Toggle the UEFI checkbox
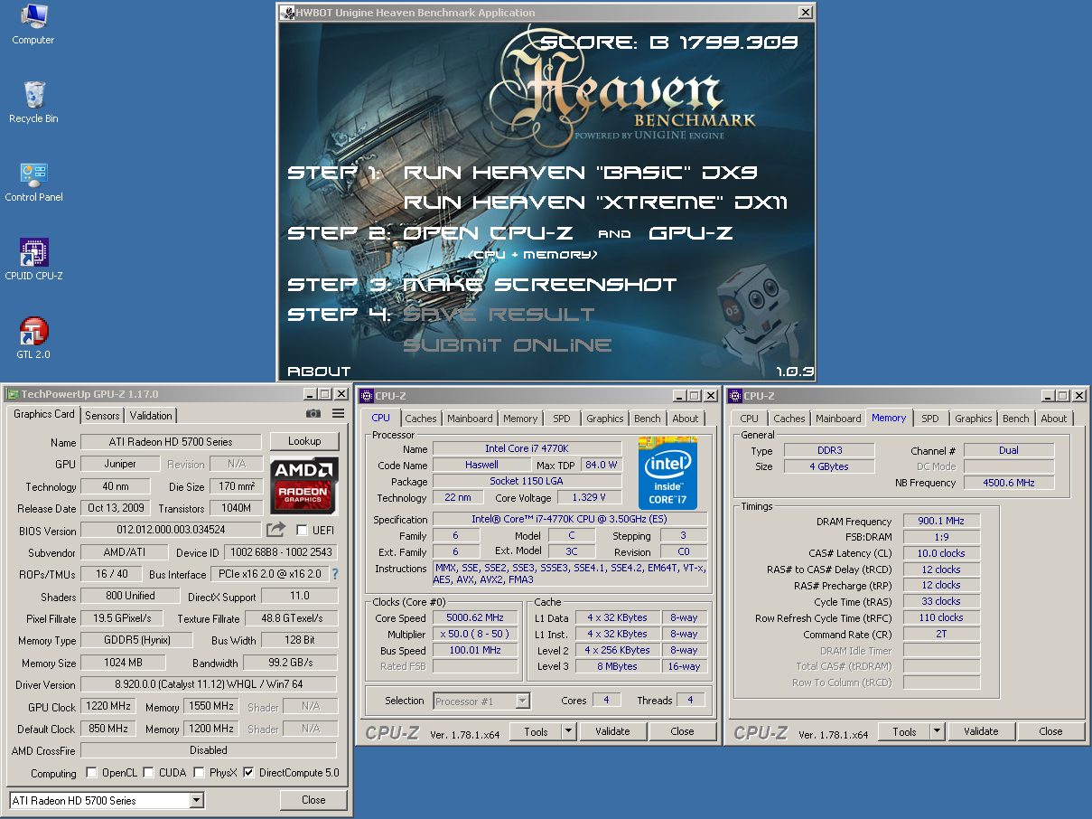The height and width of the screenshot is (819, 1092). click(302, 530)
